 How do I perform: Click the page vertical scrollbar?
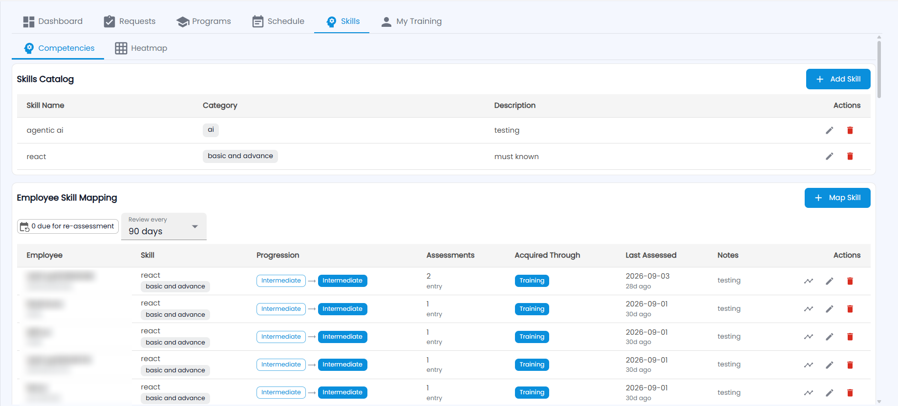[x=879, y=69]
